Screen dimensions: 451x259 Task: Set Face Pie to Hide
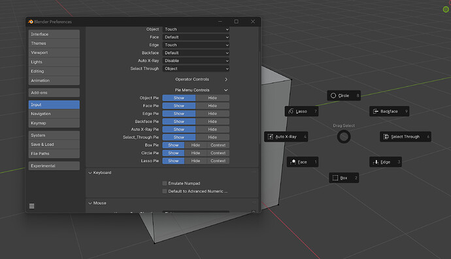[212, 105]
